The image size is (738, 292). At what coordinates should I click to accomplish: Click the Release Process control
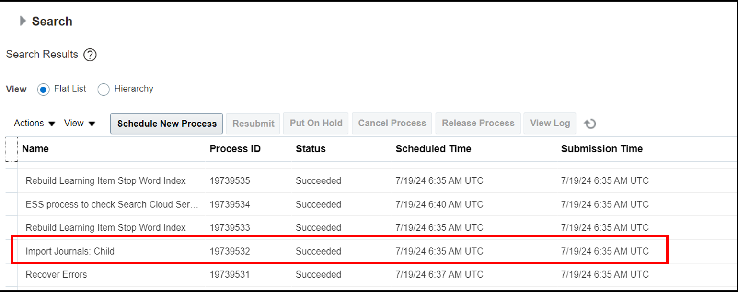pyautogui.click(x=478, y=123)
